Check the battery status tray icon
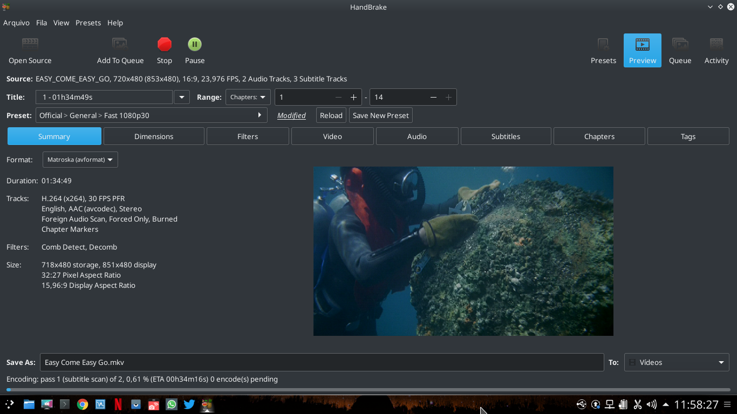 (624, 404)
